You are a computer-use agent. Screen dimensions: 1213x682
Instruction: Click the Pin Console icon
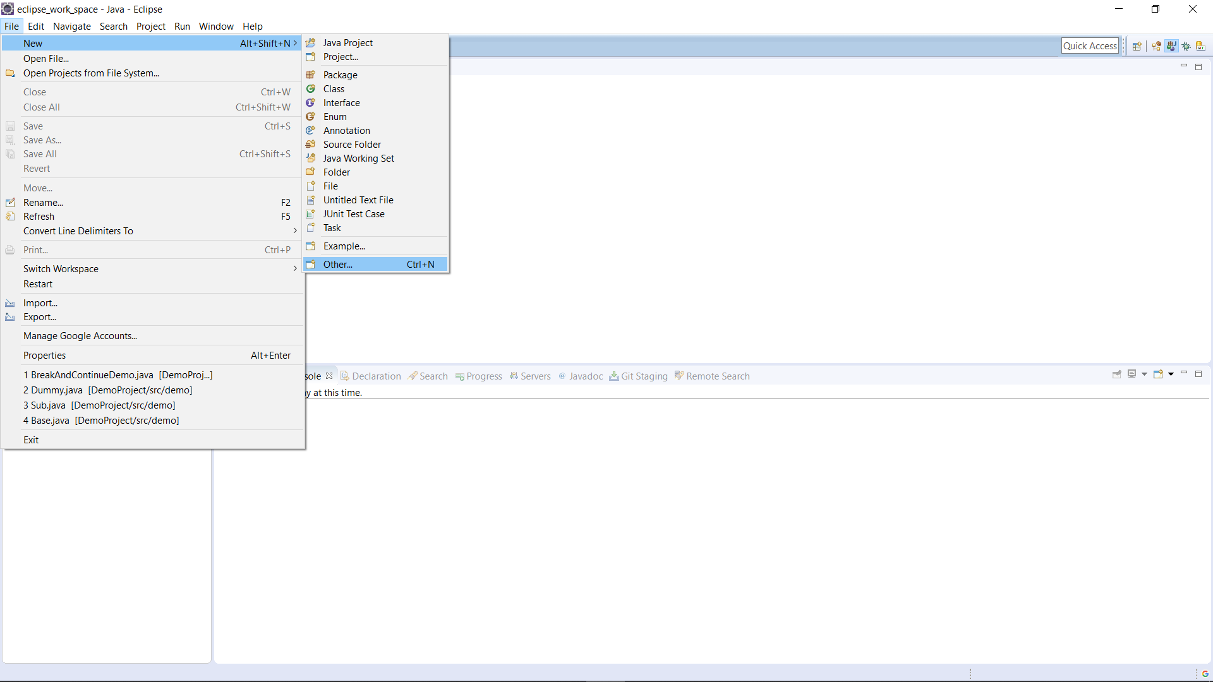point(1116,374)
